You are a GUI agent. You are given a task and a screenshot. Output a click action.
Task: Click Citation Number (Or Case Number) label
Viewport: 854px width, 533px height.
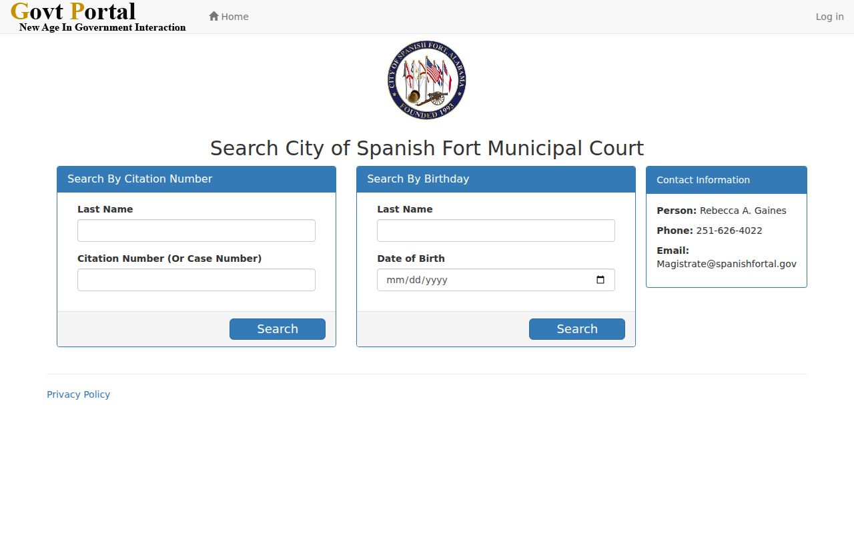(x=169, y=259)
